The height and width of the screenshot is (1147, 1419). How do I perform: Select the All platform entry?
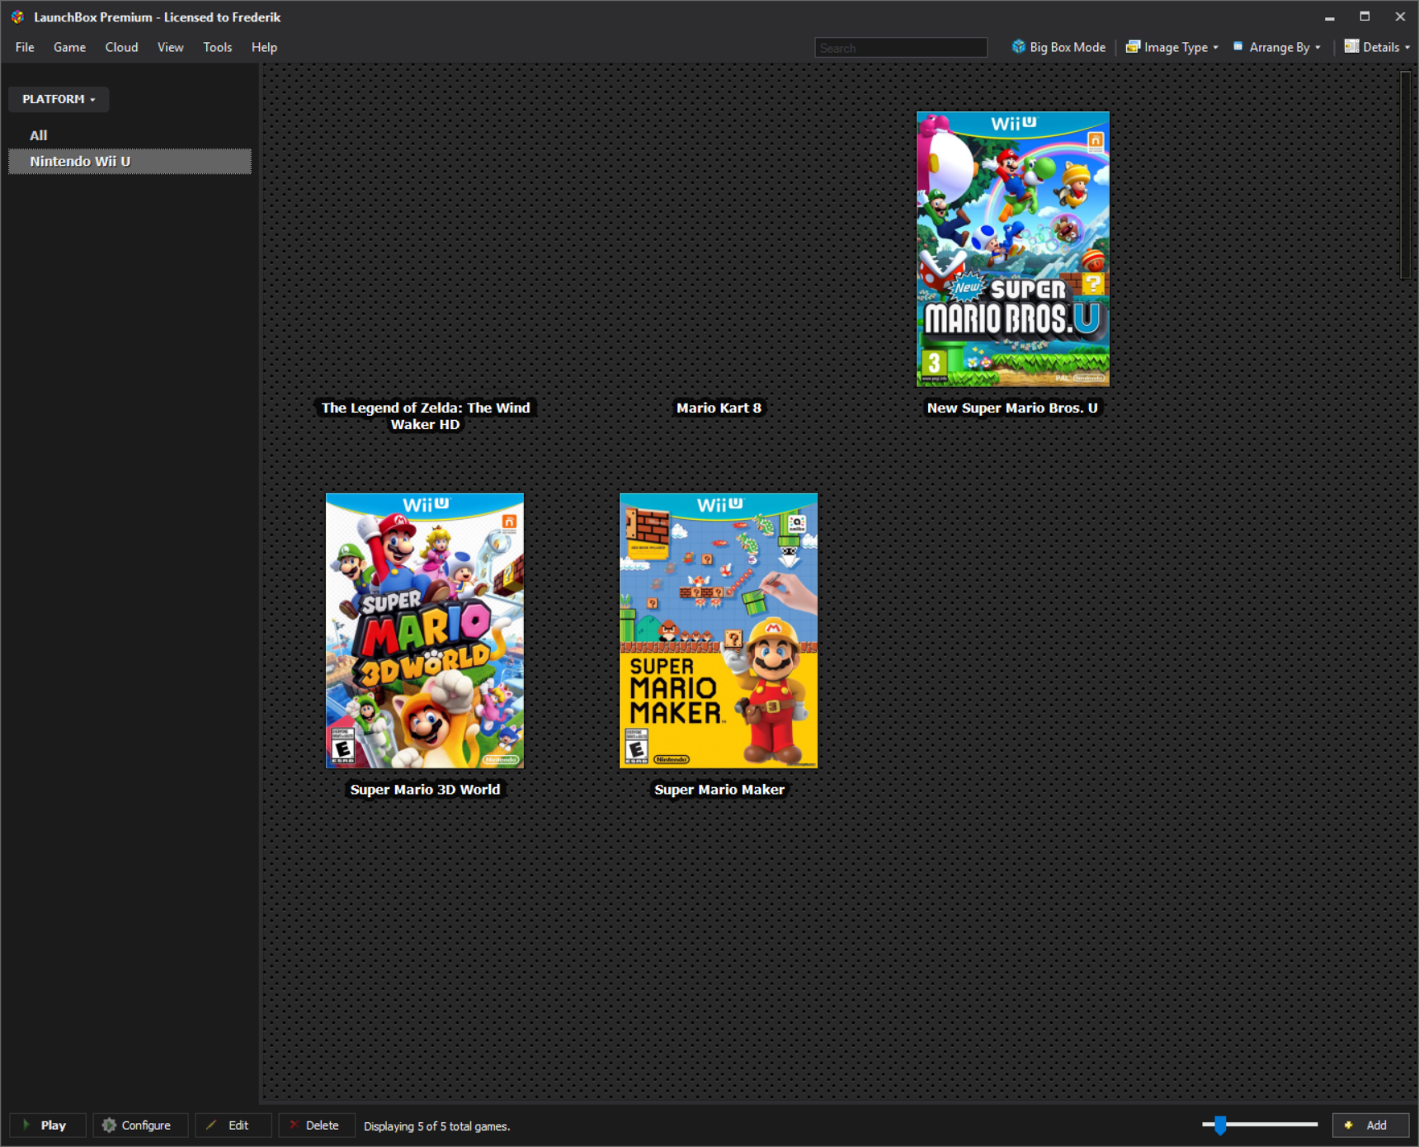(39, 135)
